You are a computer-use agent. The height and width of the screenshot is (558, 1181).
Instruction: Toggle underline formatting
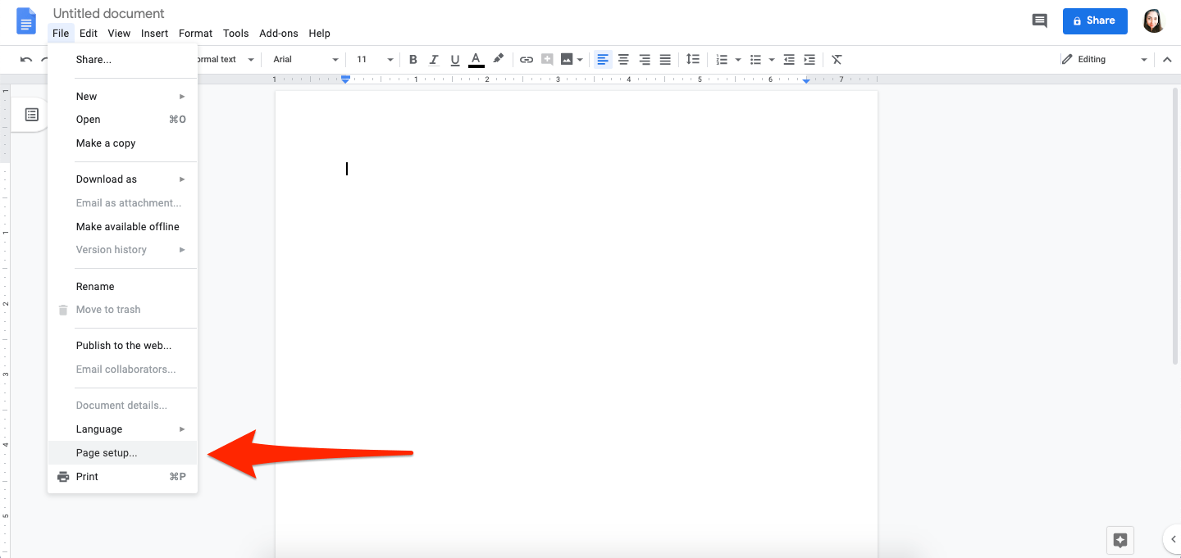pos(455,60)
